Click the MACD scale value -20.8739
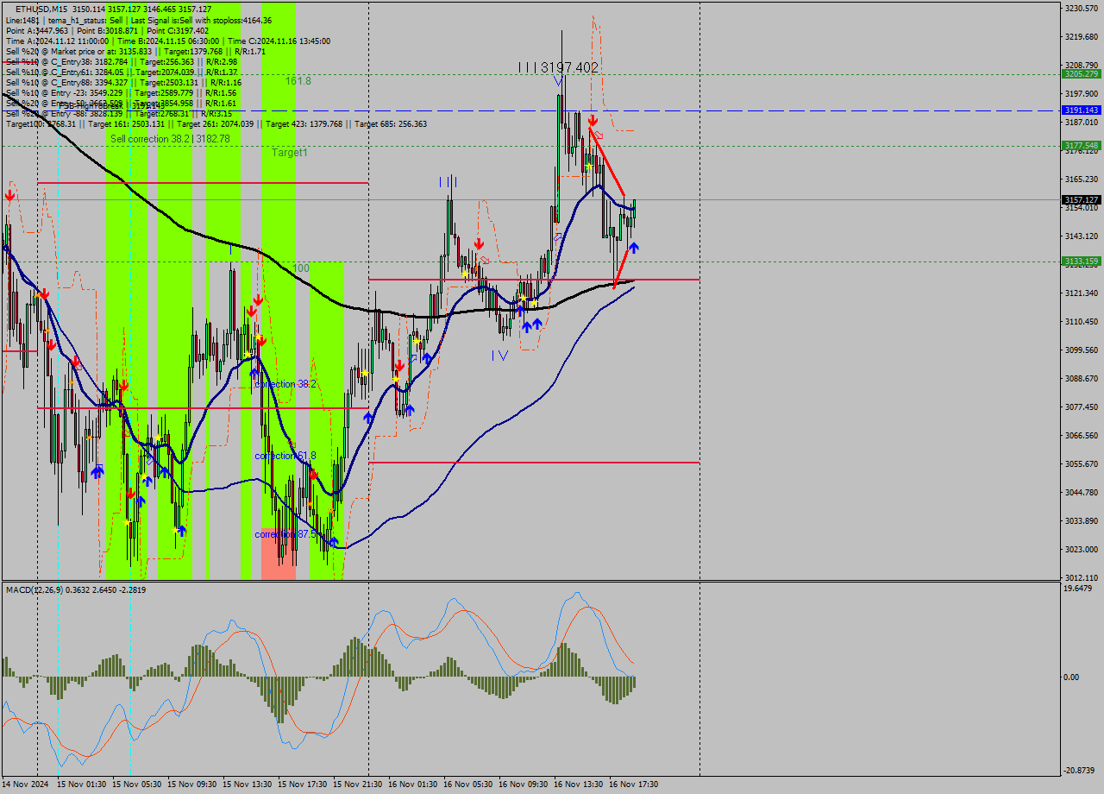The height and width of the screenshot is (794, 1104). [x=1081, y=770]
